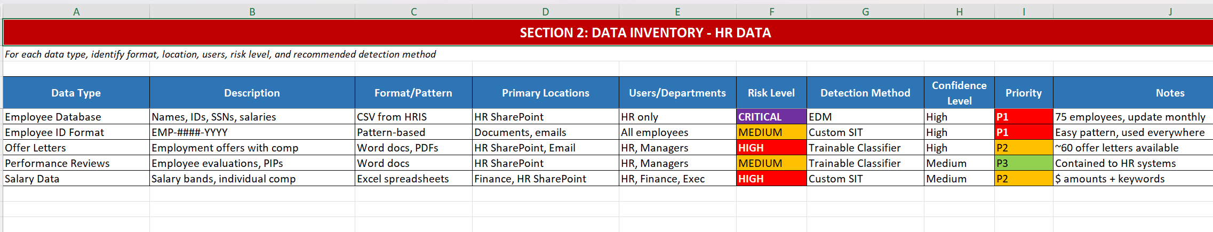
Task: Click the column F header letter
Action: point(771,12)
